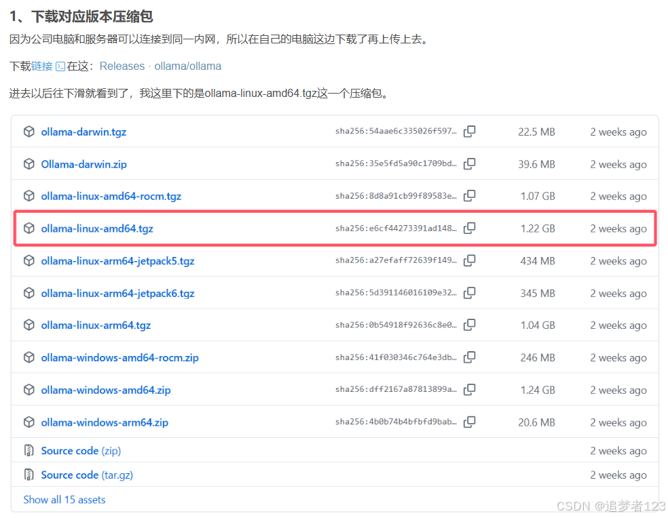Select hash text sha256:5d391146016109e32…
Screen dimensions: 668x518
tap(396, 292)
